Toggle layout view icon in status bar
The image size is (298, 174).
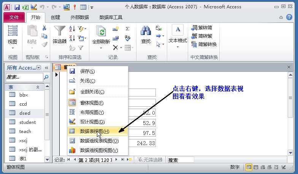277,167
